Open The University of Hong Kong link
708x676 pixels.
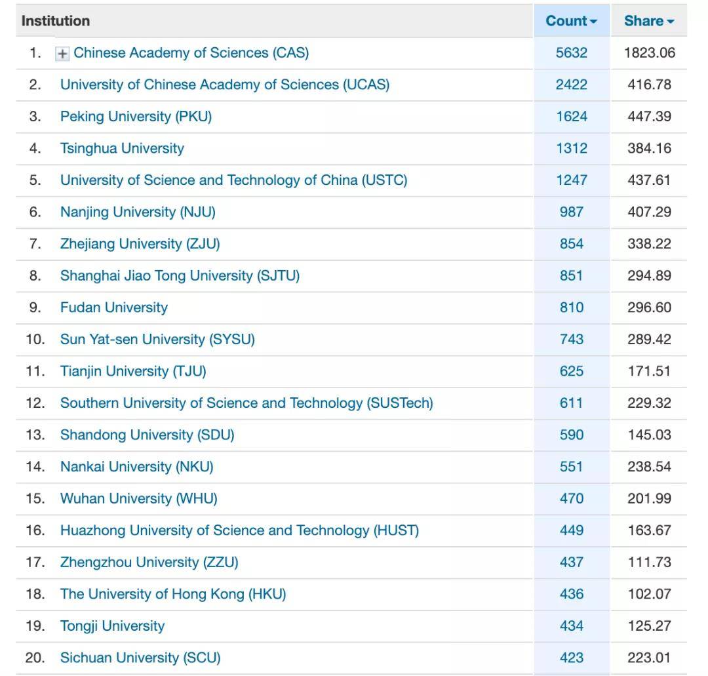click(173, 594)
